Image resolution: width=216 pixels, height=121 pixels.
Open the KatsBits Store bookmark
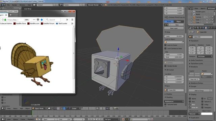click(x=20, y=24)
